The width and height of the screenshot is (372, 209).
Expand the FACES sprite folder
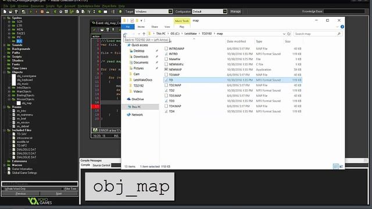pyautogui.click(x=9, y=34)
